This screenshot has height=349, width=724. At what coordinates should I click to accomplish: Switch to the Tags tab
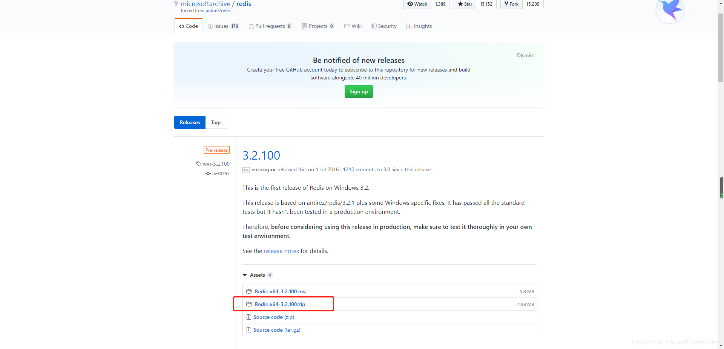[x=216, y=122]
